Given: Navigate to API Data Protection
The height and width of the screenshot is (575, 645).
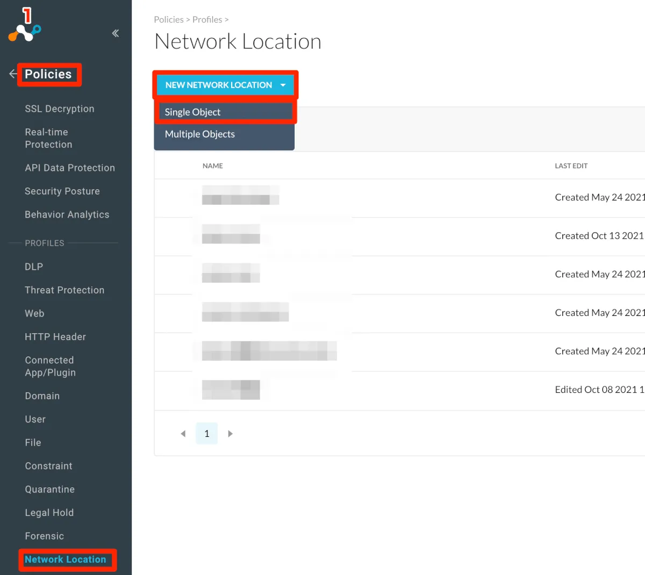Looking at the screenshot, I should coord(70,168).
